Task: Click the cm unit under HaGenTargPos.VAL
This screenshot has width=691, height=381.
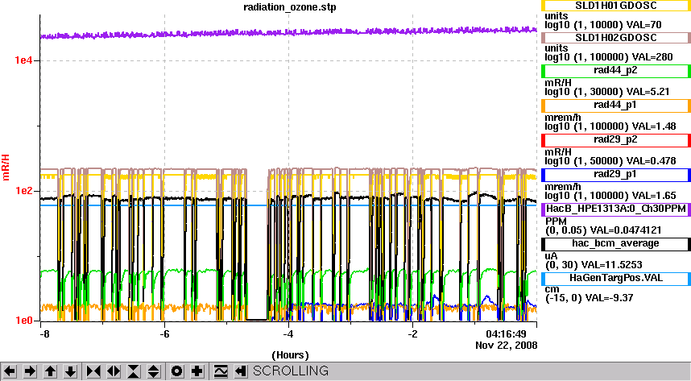Action: point(552,290)
